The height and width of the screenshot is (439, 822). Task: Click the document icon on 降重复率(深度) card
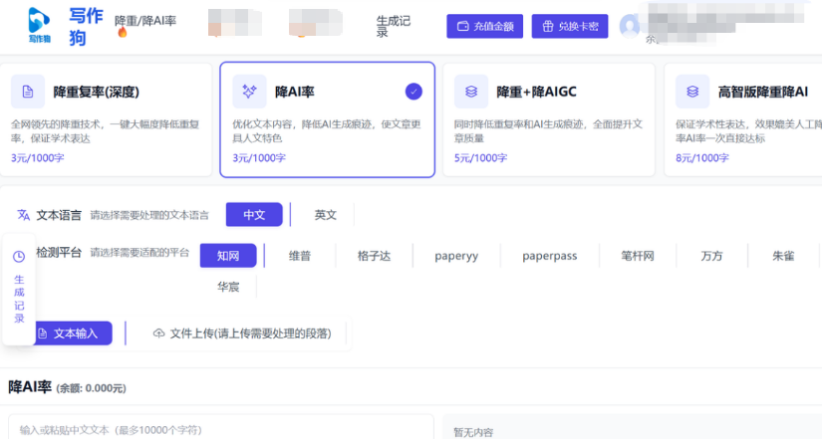[28, 92]
